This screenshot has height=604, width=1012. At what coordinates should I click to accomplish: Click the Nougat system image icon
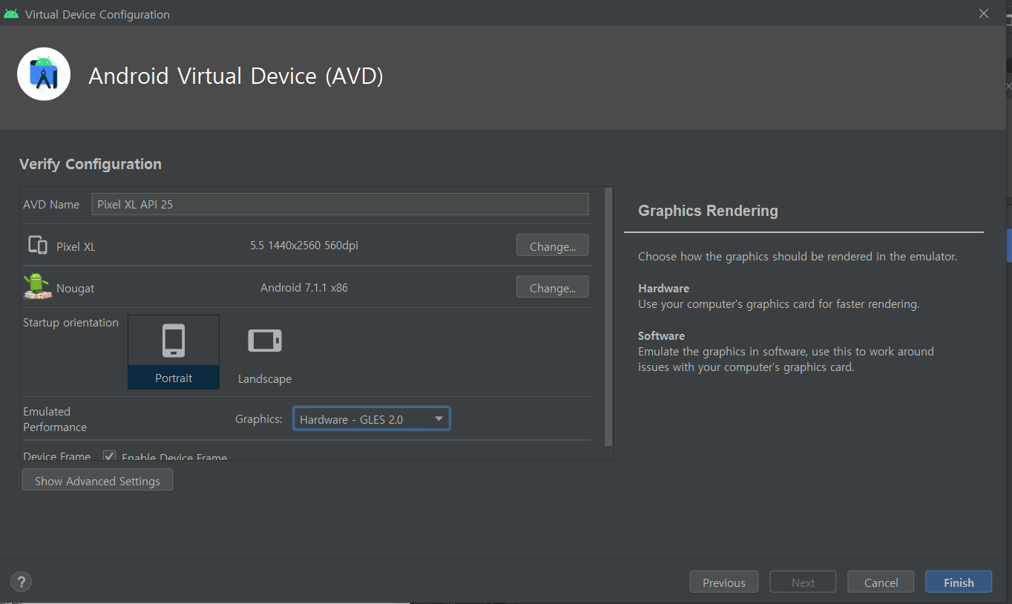(37, 287)
